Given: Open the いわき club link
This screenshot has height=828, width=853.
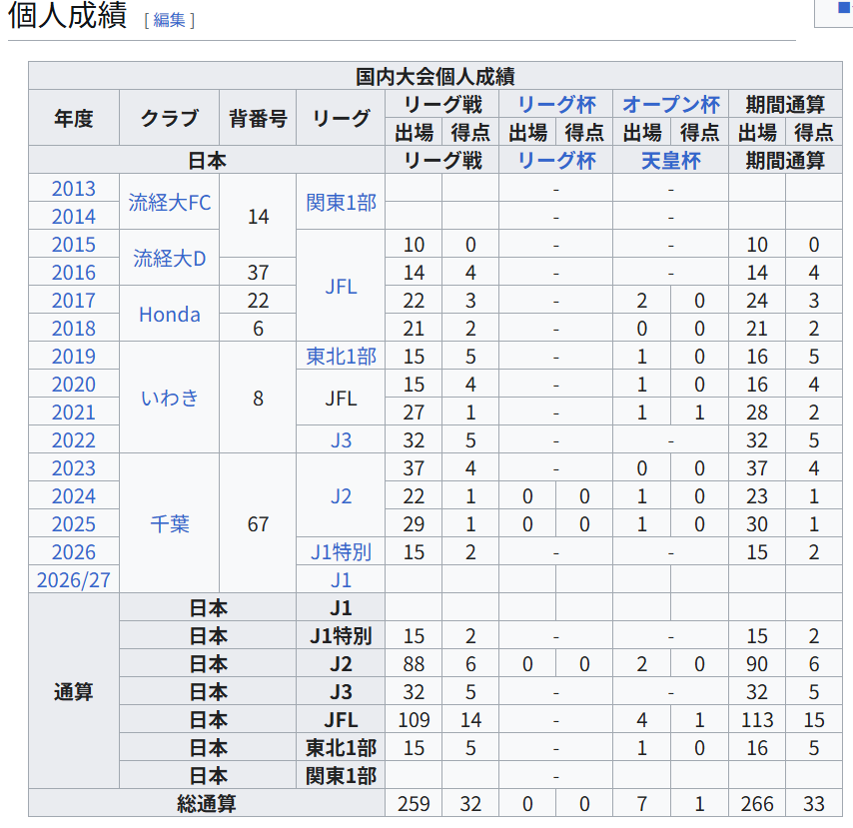Looking at the screenshot, I should pyautogui.click(x=169, y=399).
